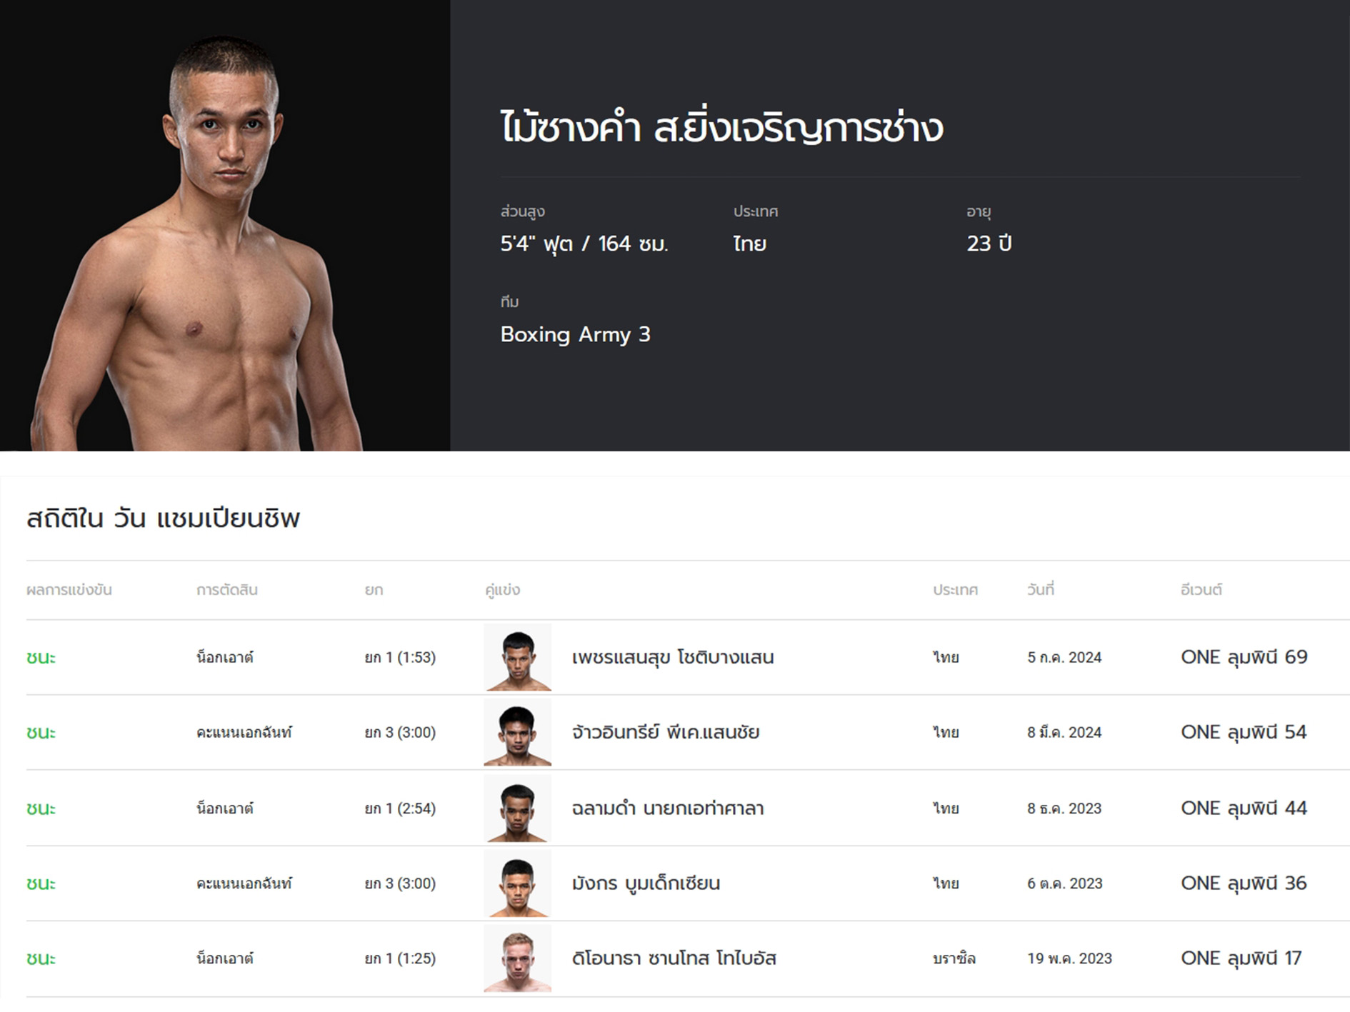Viewport: 1350px width, 1012px height.
Task: Open event ONE ลุมพินี 69
Action: tap(1244, 657)
